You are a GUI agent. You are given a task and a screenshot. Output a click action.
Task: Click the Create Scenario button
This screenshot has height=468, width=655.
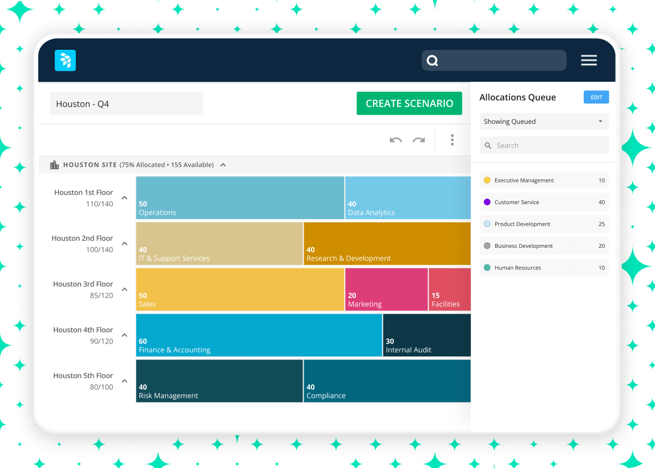coord(409,103)
